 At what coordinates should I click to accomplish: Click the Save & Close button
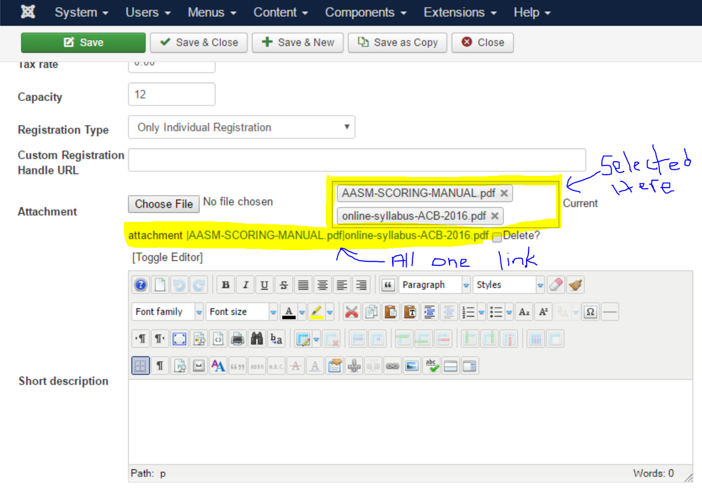(199, 43)
